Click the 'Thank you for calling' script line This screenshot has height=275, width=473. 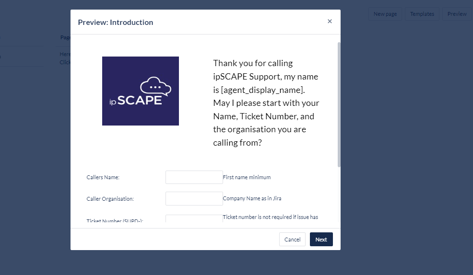[253, 63]
